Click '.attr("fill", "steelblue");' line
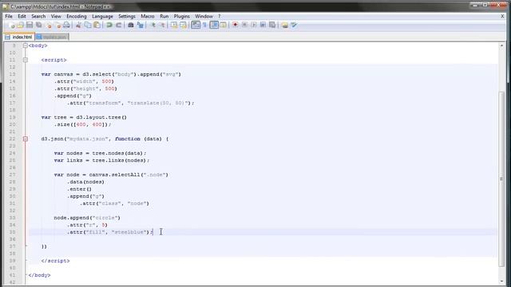The height and width of the screenshot is (287, 511). click(x=110, y=232)
